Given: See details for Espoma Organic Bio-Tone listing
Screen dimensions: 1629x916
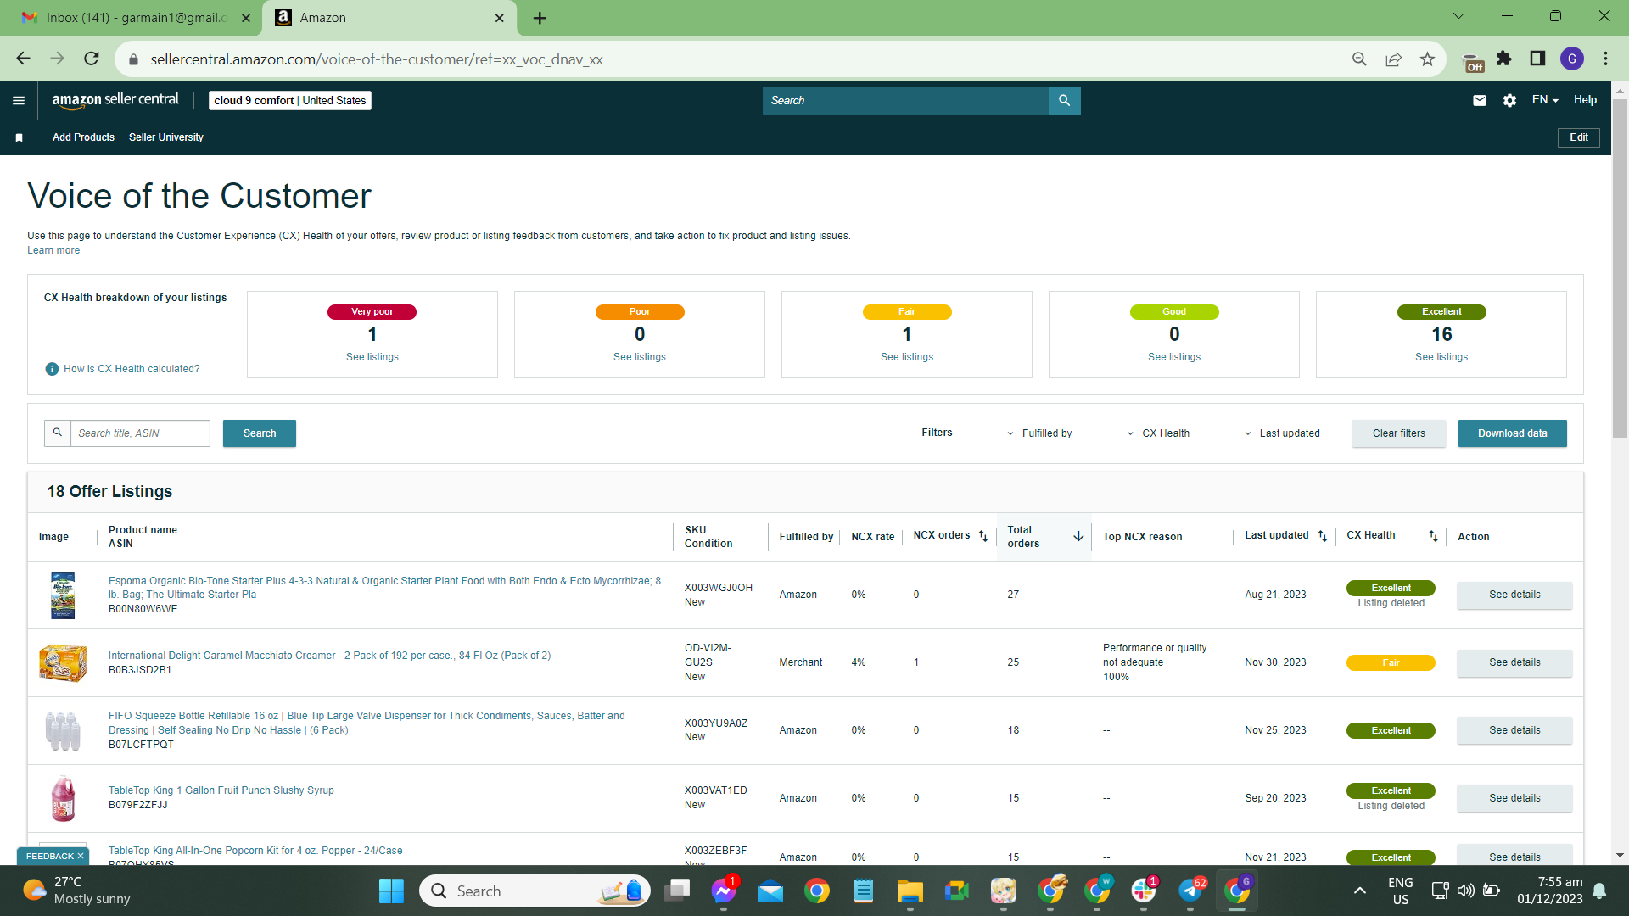Looking at the screenshot, I should coord(1514,595).
